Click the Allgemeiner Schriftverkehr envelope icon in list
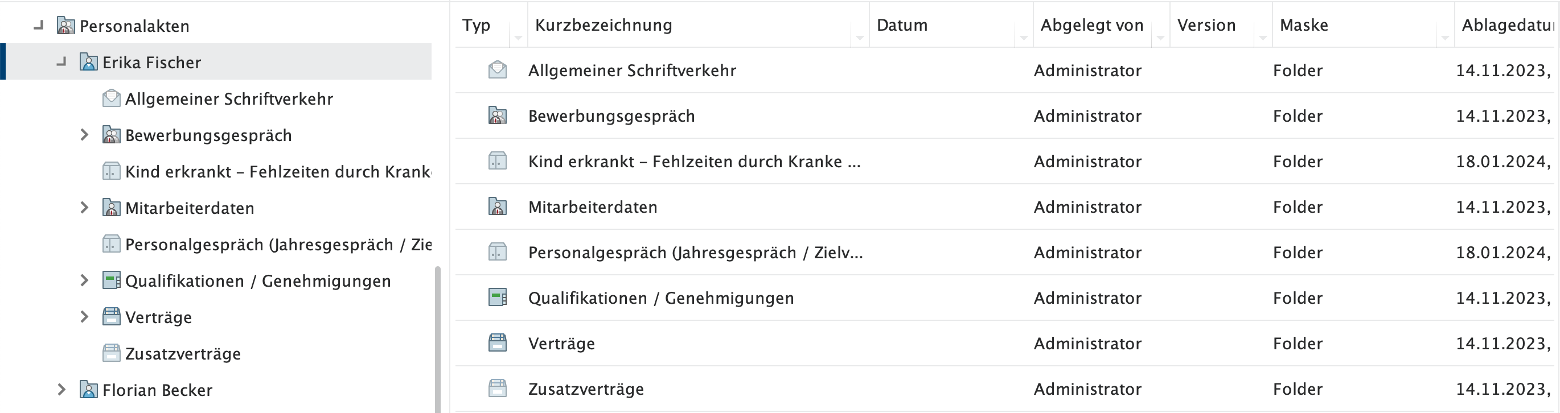The width and height of the screenshot is (1560, 413). (x=497, y=70)
